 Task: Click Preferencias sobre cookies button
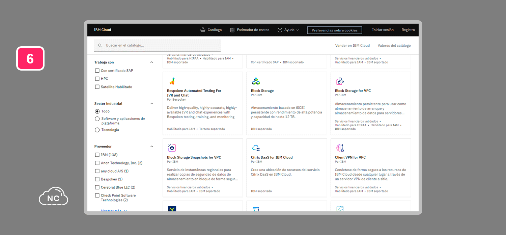[334, 30]
